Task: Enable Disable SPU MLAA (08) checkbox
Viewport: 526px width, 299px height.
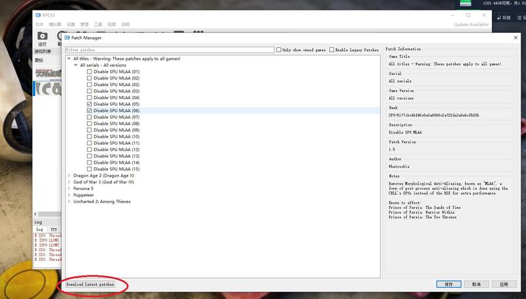Action: click(x=89, y=124)
